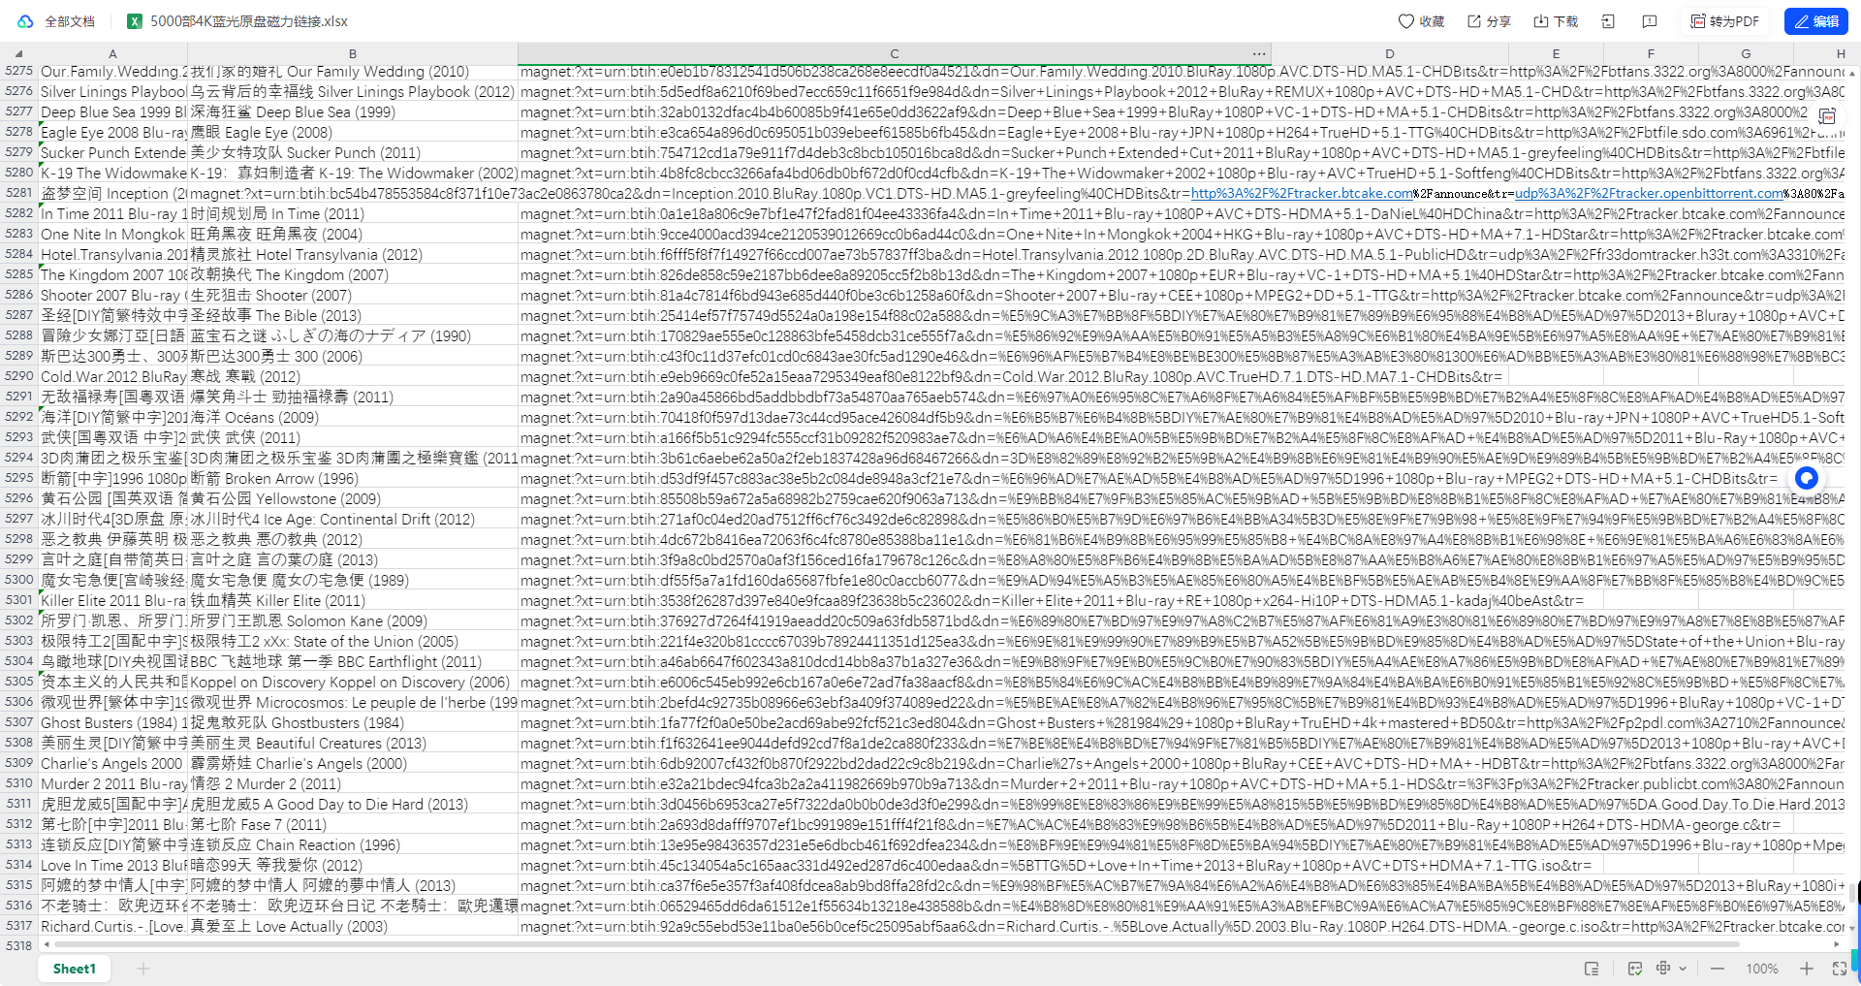The width and height of the screenshot is (1861, 986).
Task: Select magnet link cell in row 5314
Action: click(x=894, y=865)
